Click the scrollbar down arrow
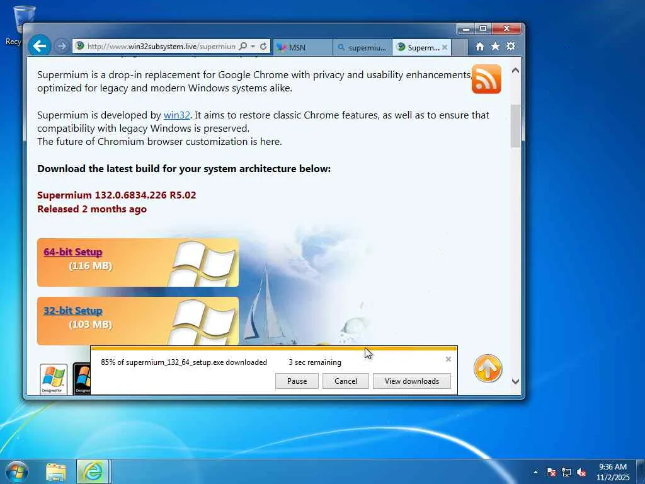This screenshot has height=484, width=645. (515, 381)
